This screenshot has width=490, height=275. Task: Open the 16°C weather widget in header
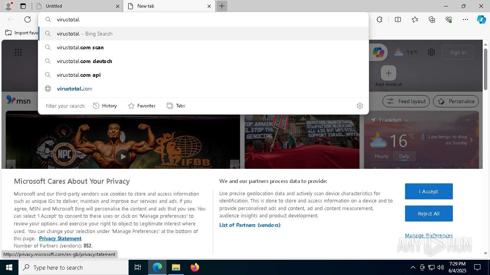pos(406,52)
